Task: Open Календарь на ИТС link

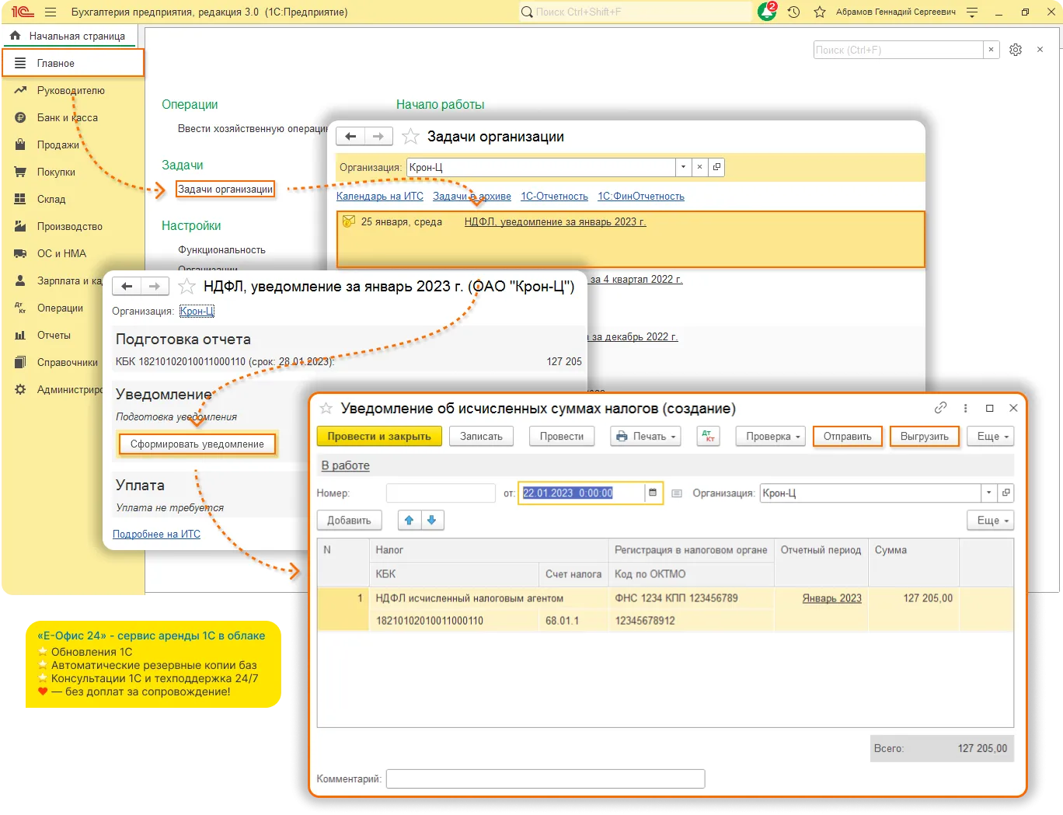Action: pos(379,197)
